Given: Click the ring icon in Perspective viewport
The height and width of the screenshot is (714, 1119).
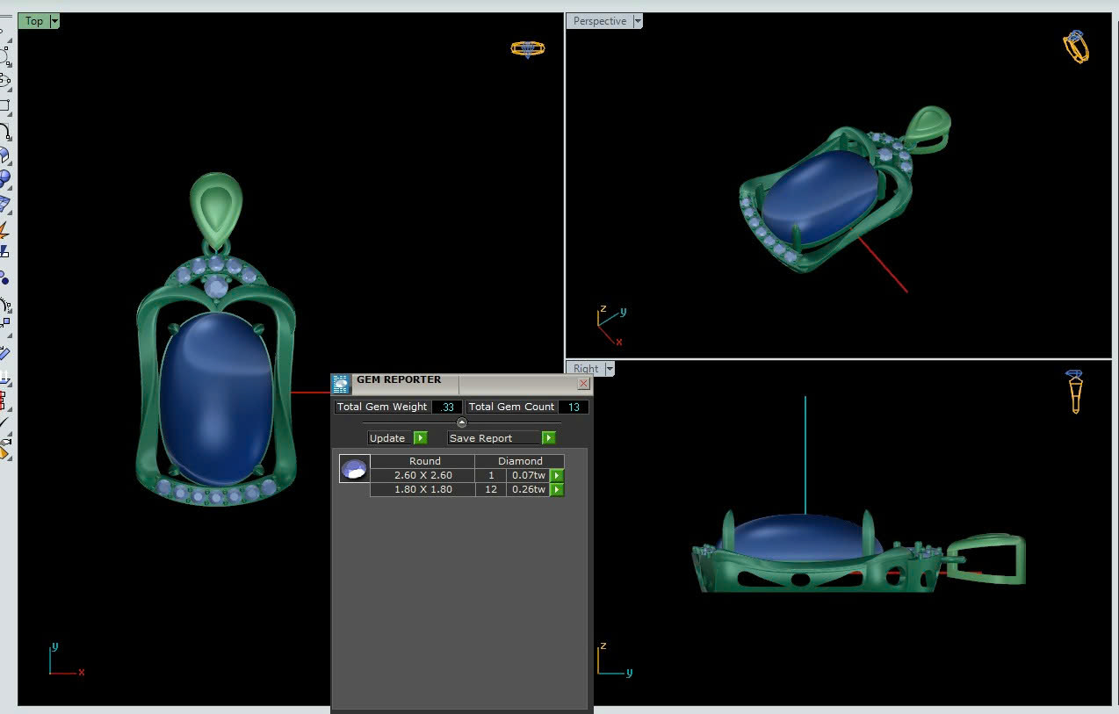Looking at the screenshot, I should 1075,46.
